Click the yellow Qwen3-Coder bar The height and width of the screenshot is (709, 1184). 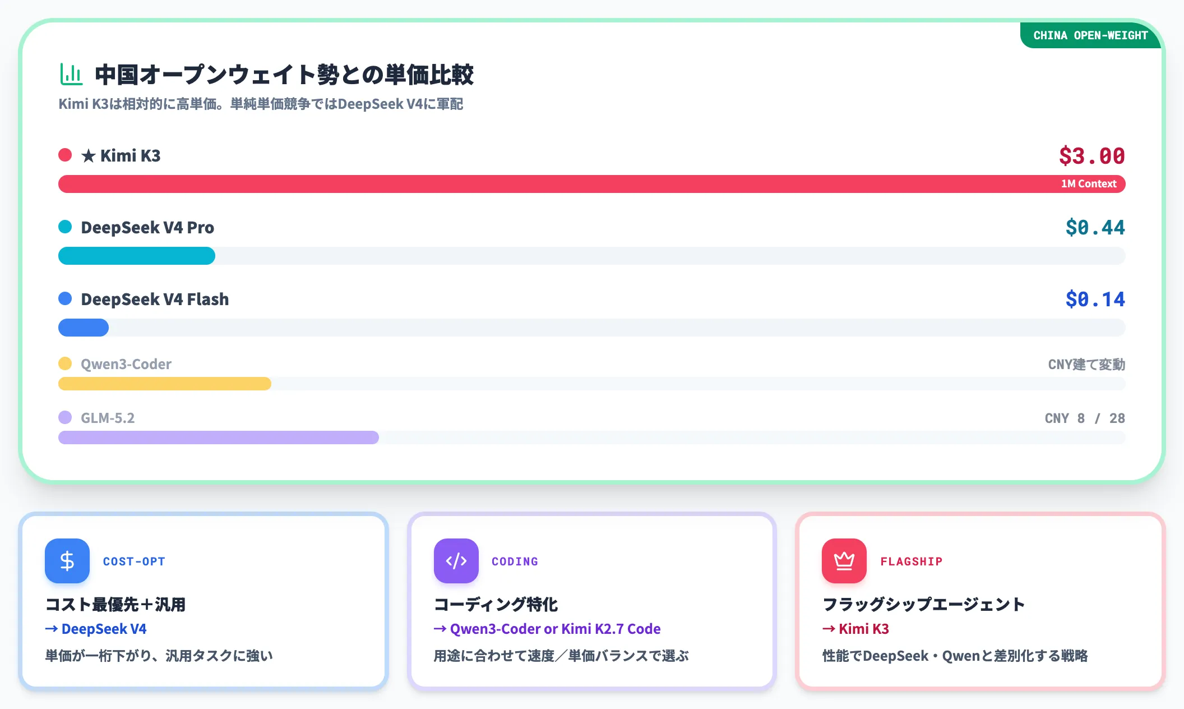(x=165, y=384)
